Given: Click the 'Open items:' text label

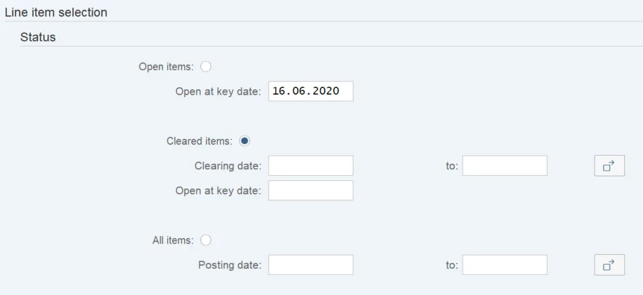Looking at the screenshot, I should click(x=166, y=67).
